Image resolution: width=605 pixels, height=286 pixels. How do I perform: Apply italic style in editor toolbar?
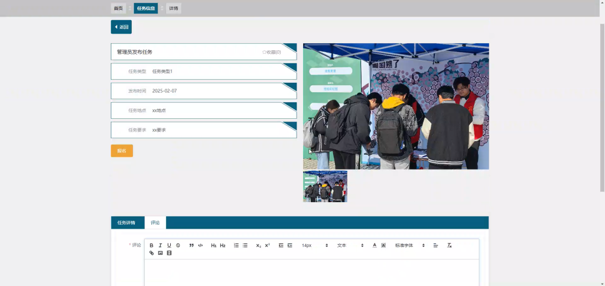[160, 245]
